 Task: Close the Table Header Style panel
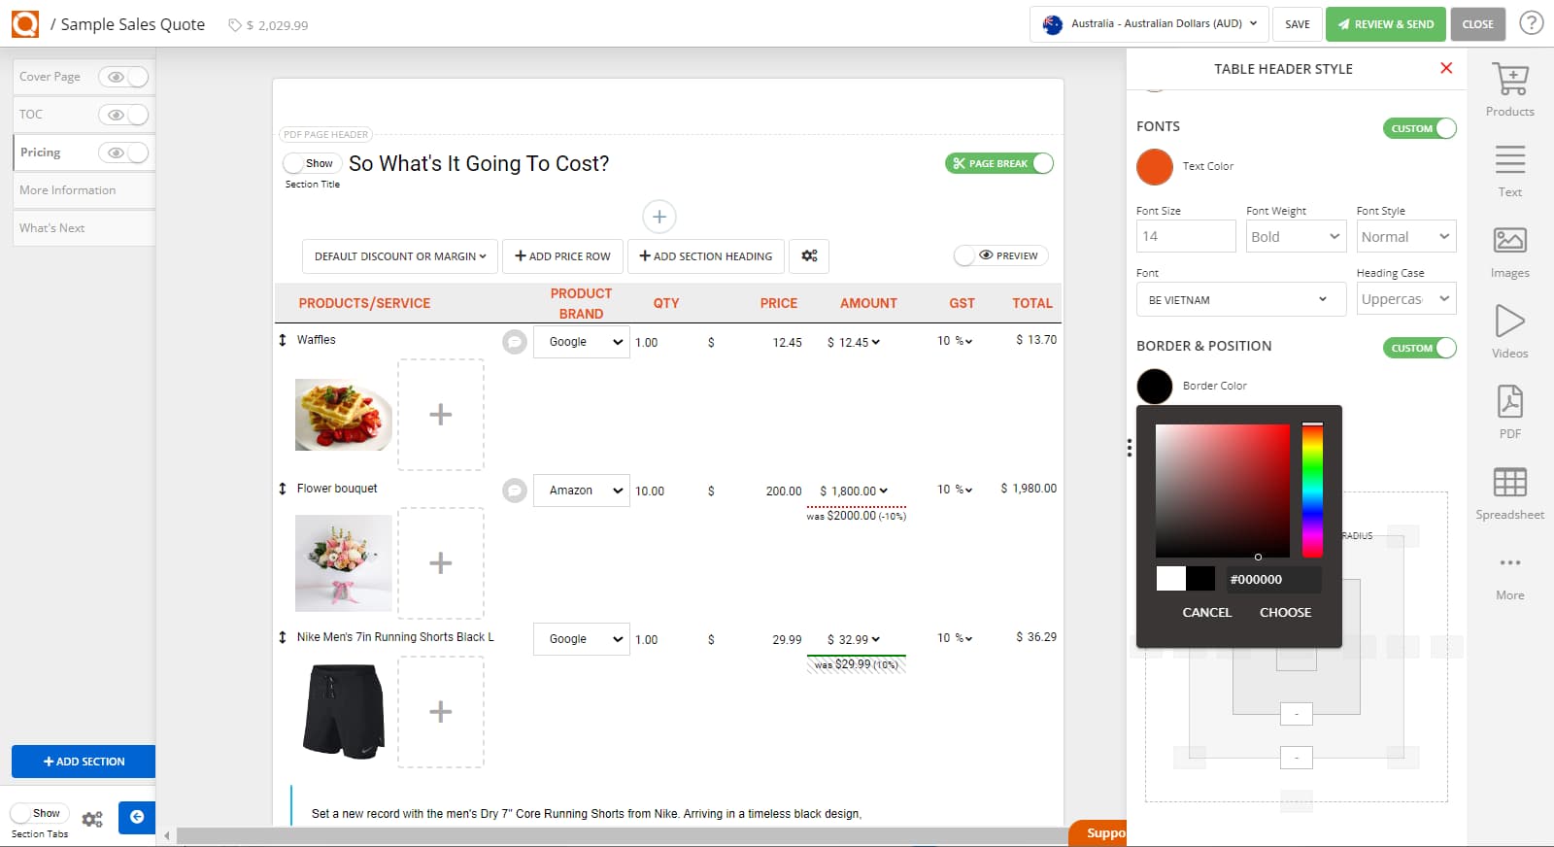tap(1446, 68)
